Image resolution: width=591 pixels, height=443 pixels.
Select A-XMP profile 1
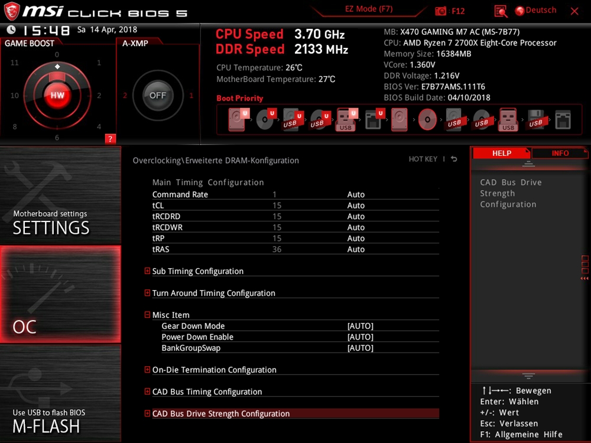tap(191, 96)
